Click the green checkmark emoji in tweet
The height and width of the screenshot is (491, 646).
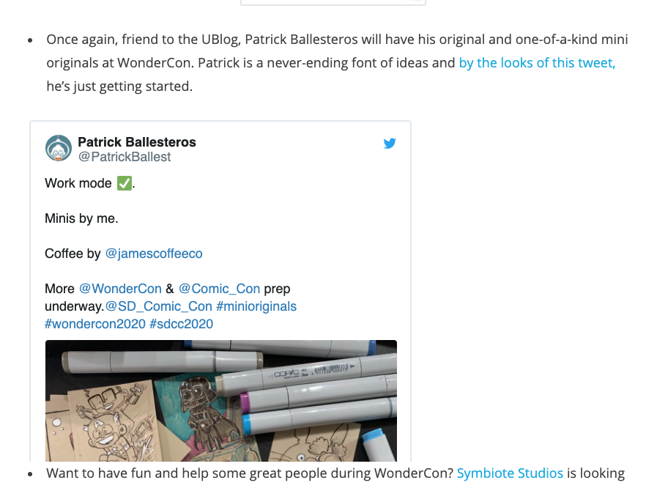coord(125,183)
